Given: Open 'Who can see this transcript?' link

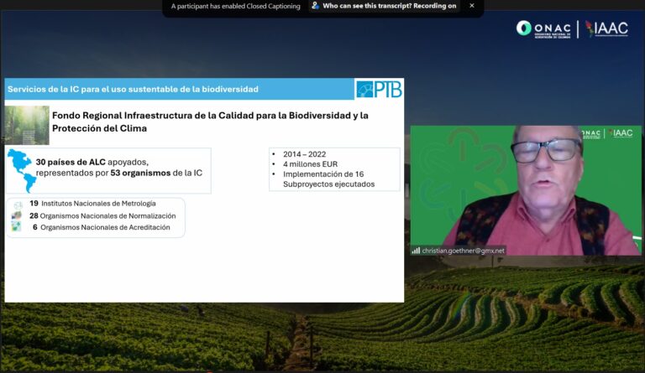Looking at the screenshot, I should (364, 6).
